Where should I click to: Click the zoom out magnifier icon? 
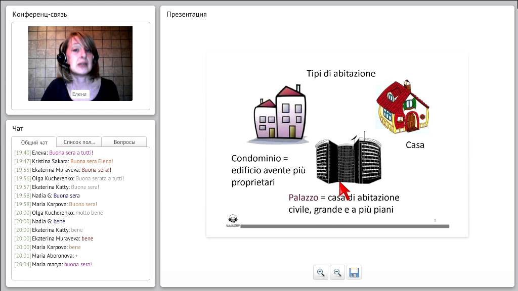[337, 272]
